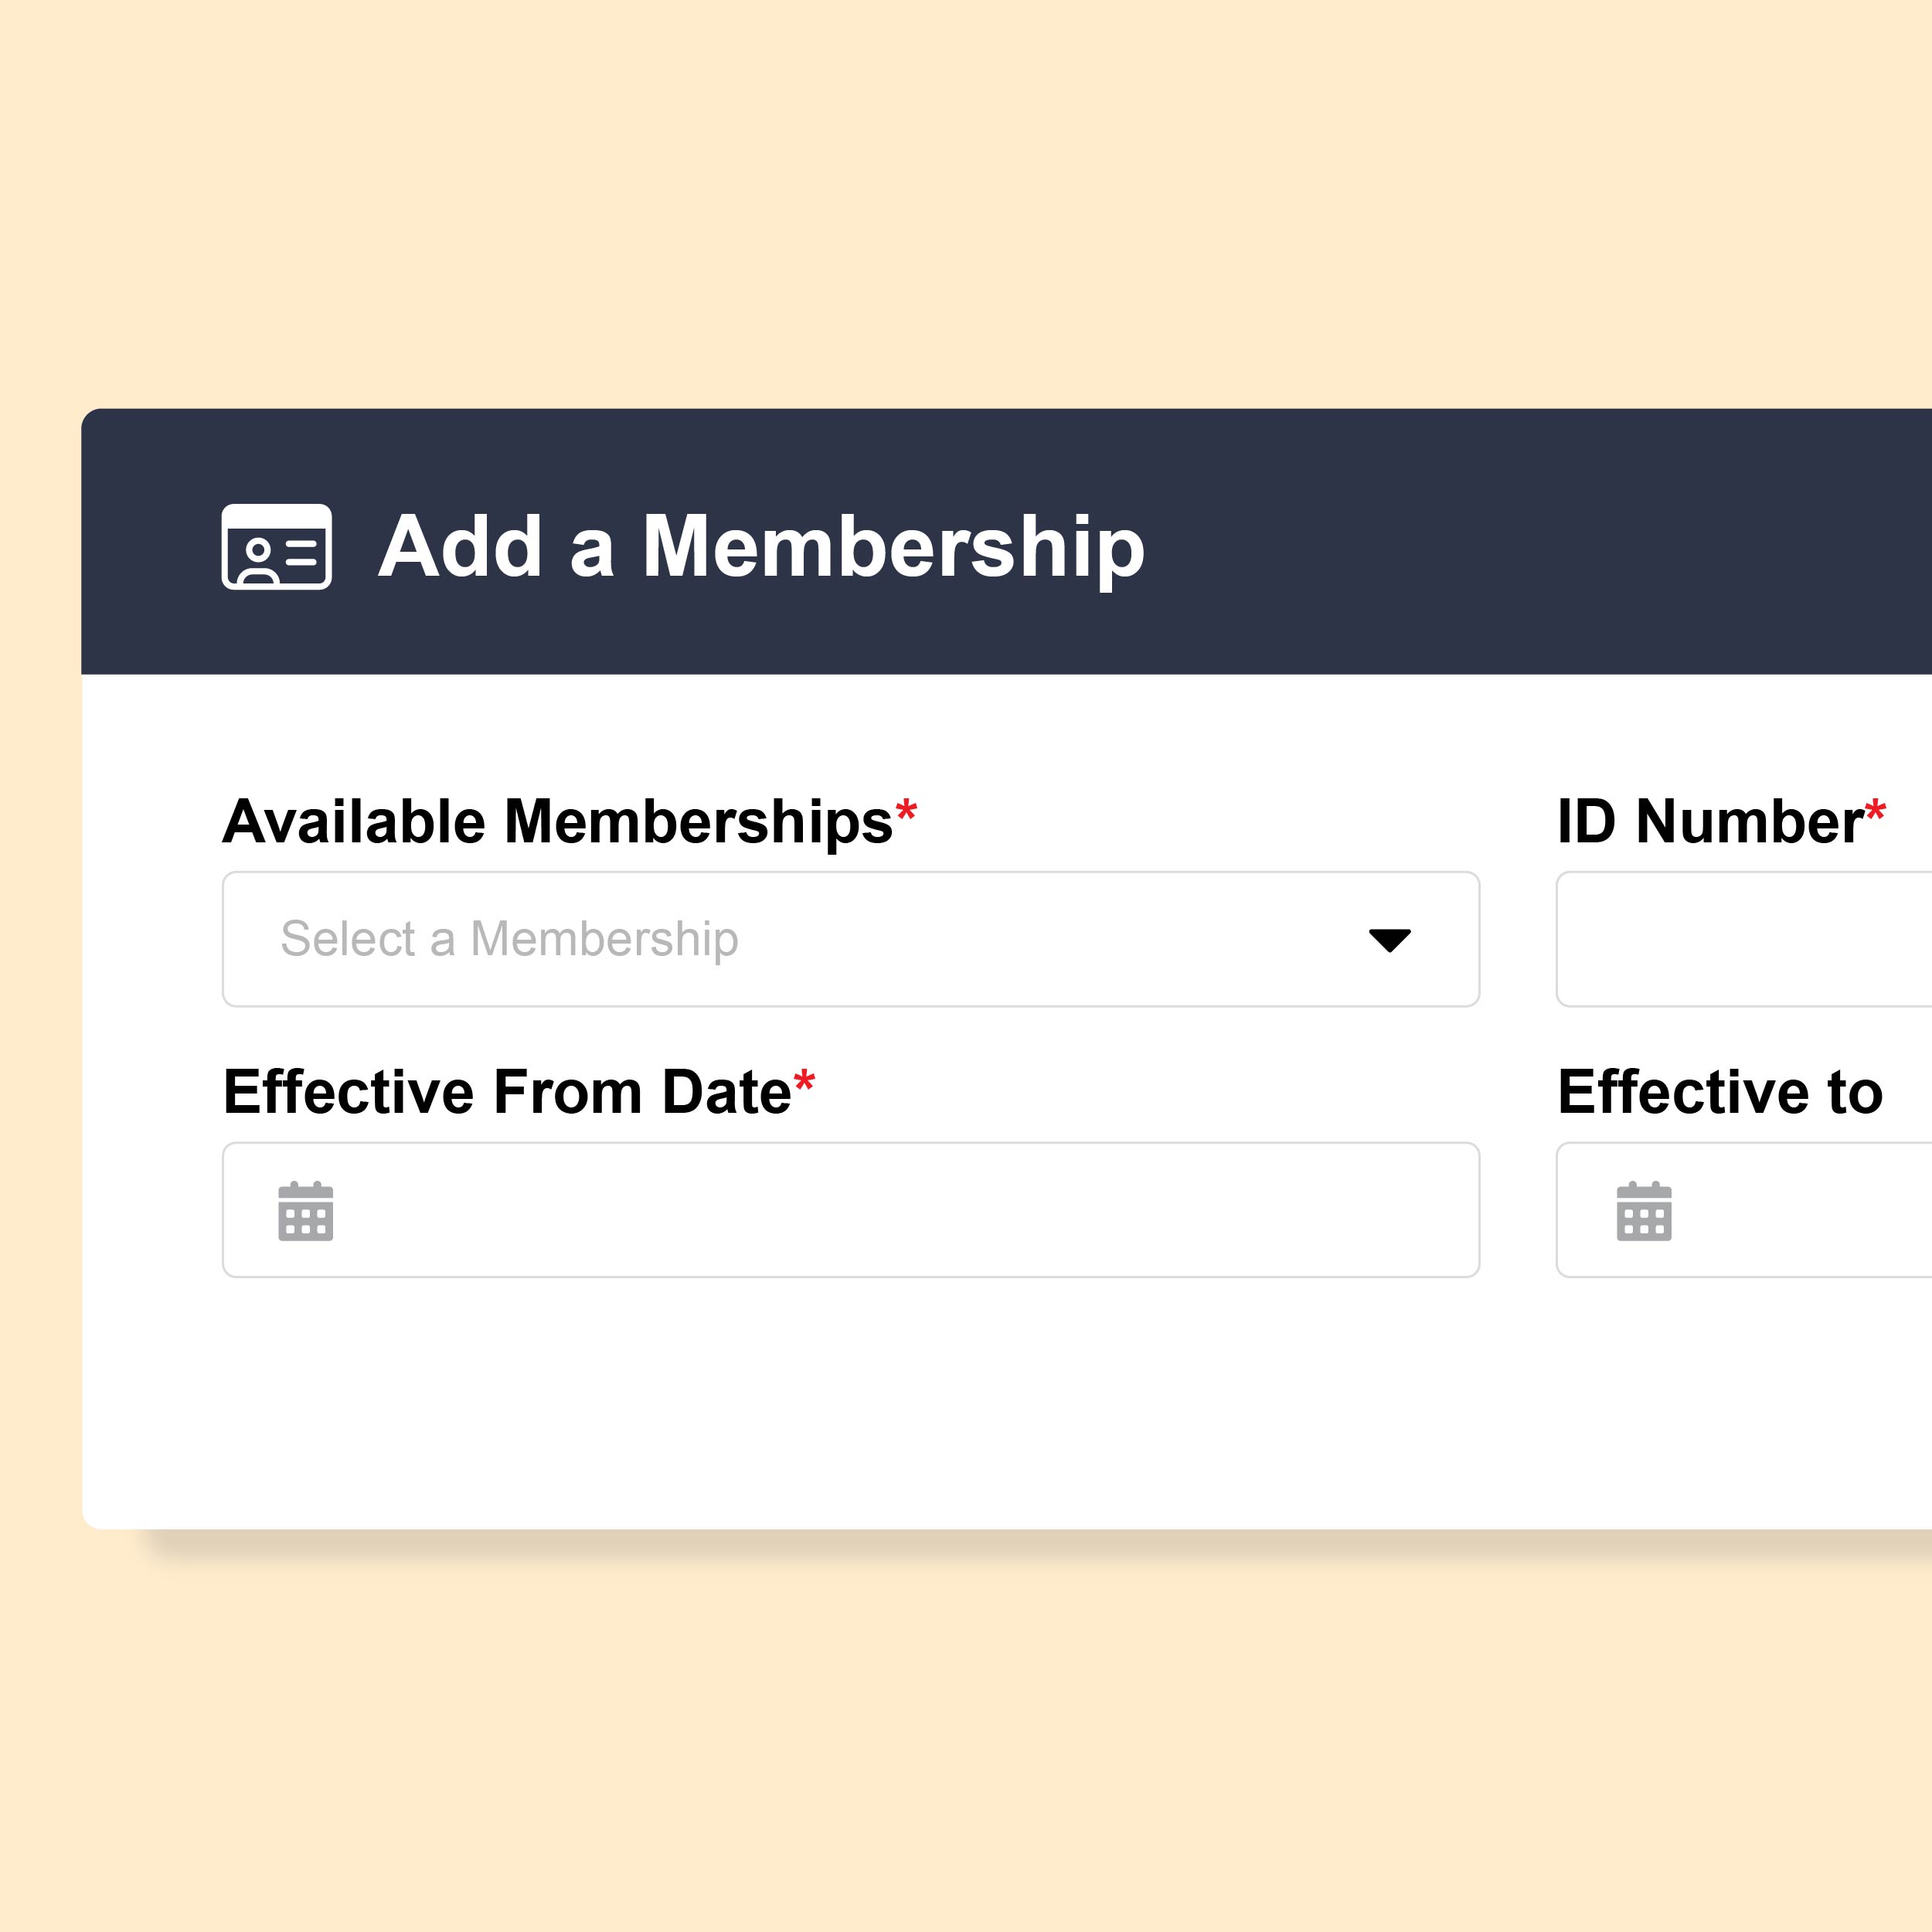Viewport: 1932px width, 1932px height.
Task: Click red asterisk beside Effective From Date
Action: 804,1080
